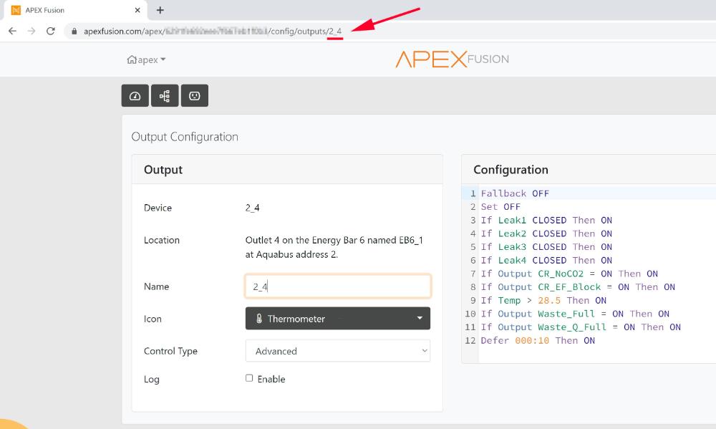Click the Name input field containing 2_4
Image resolution: width=716 pixels, height=429 pixels.
338,286
